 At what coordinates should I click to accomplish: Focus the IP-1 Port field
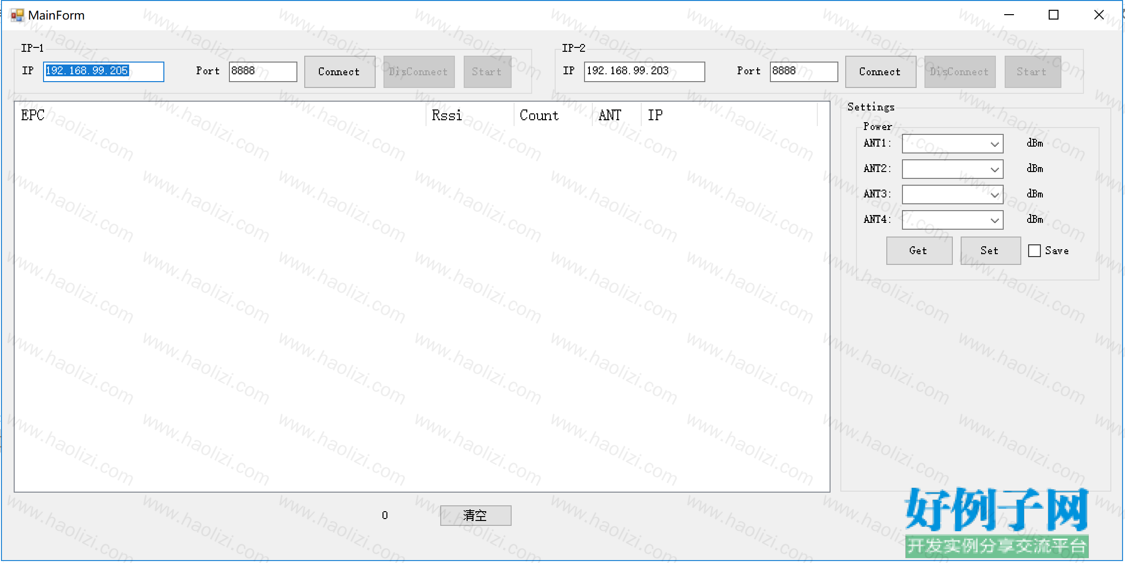pos(263,71)
